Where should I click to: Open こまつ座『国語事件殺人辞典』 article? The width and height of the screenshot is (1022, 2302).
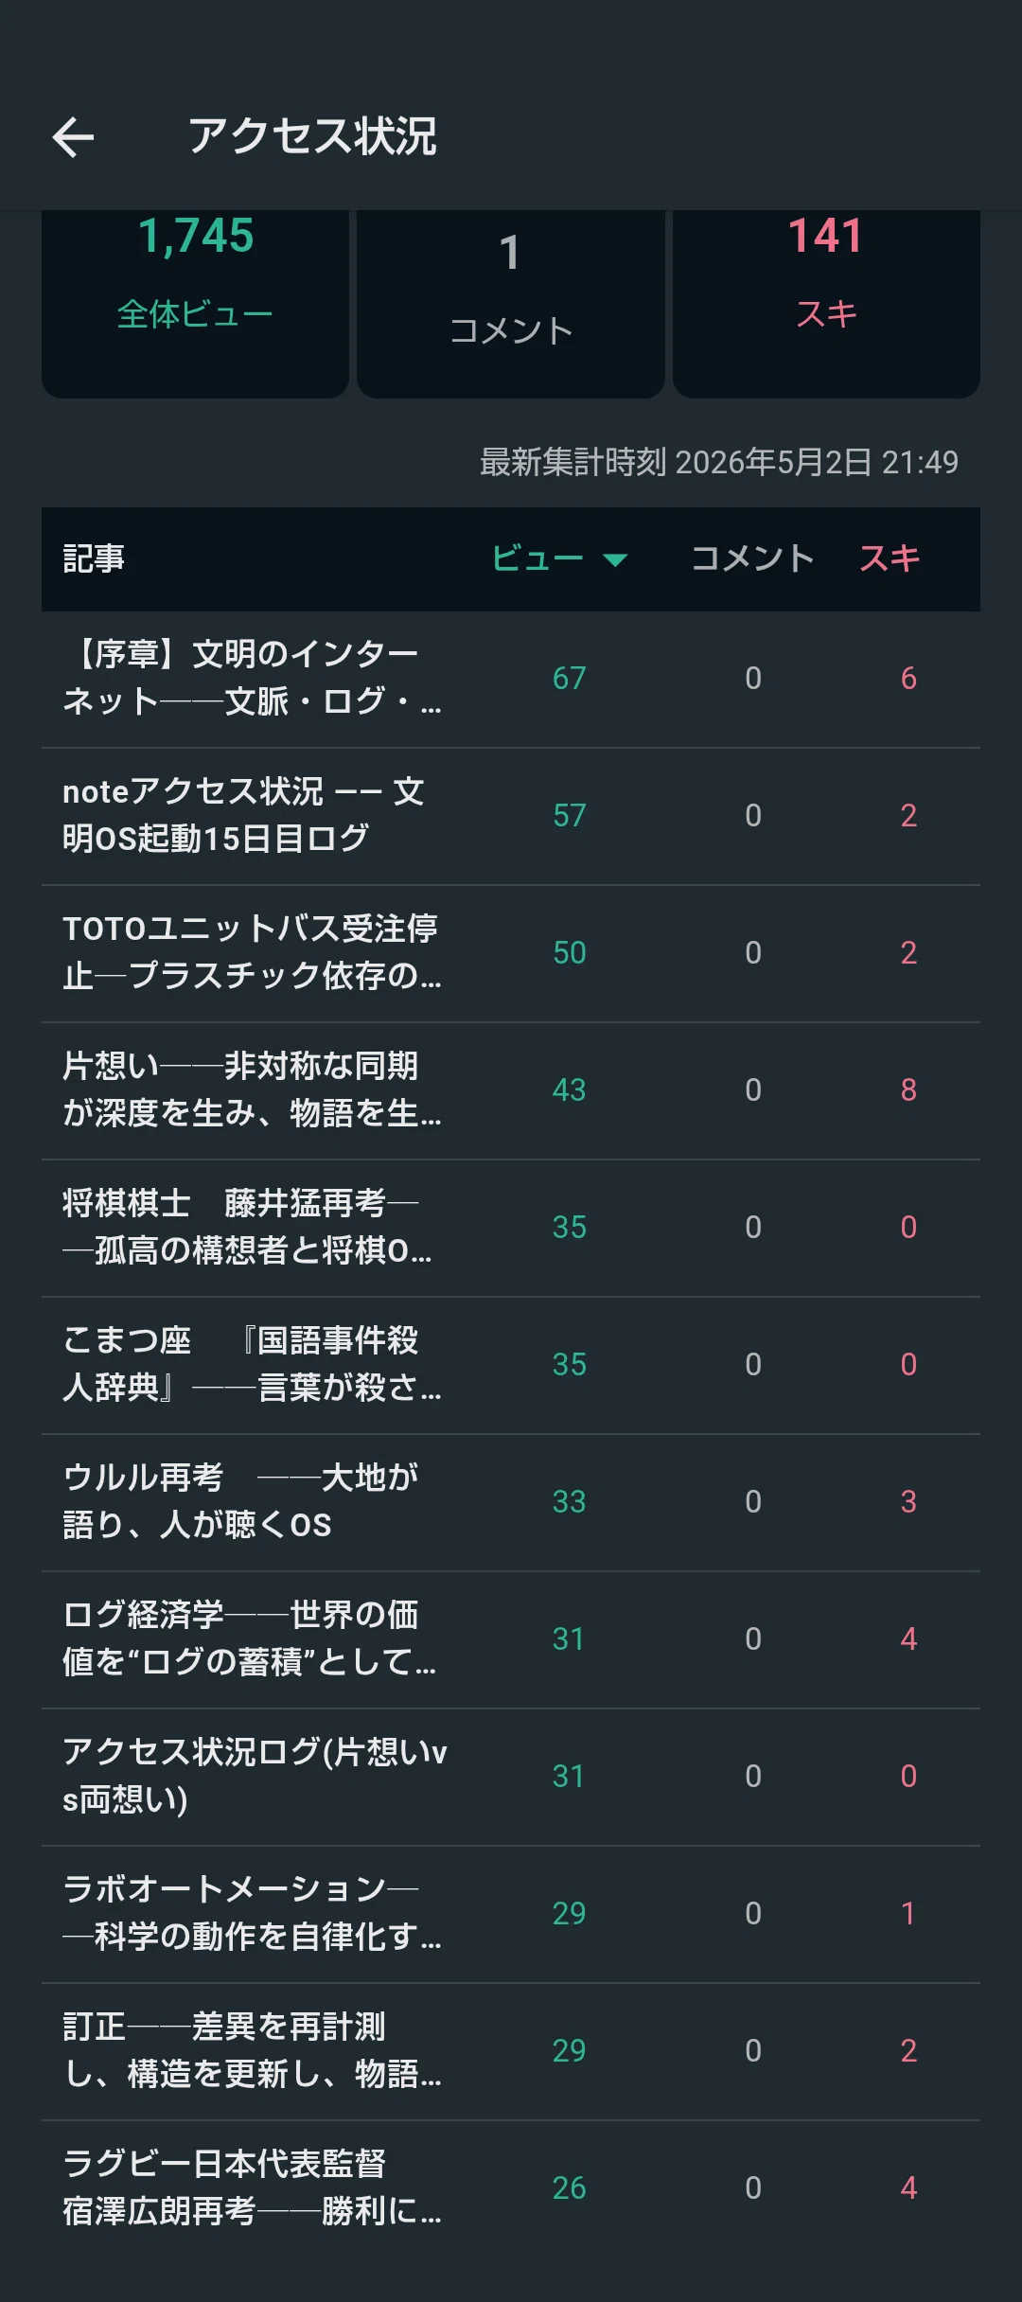pyautogui.click(x=511, y=1365)
